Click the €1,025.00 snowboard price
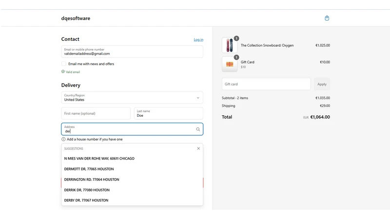 tap(323, 45)
